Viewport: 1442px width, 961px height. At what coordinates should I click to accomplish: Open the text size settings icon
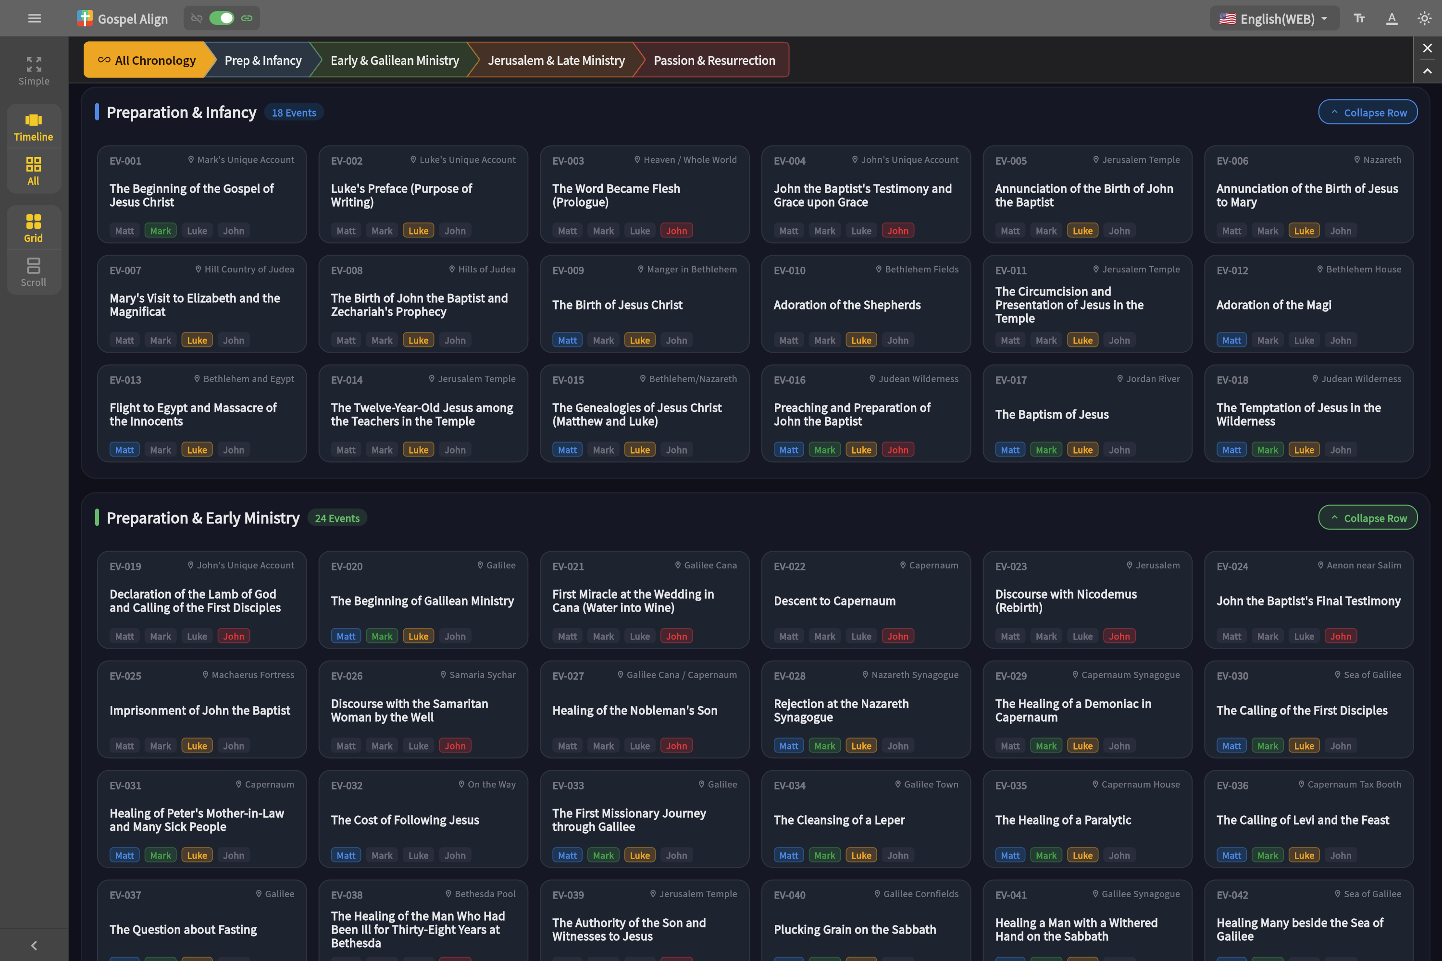[x=1359, y=18]
